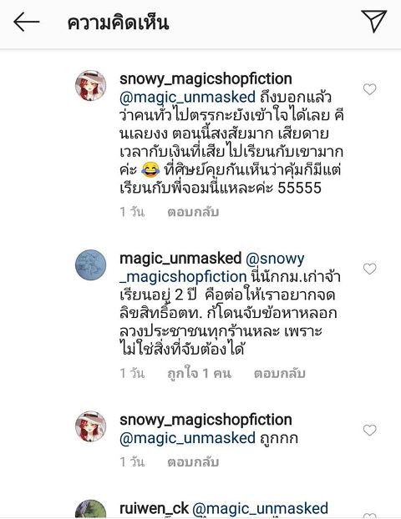The height and width of the screenshot is (519, 401).
Task: Open the ruiwen_ck profile avatar
Action: pyautogui.click(x=91, y=509)
